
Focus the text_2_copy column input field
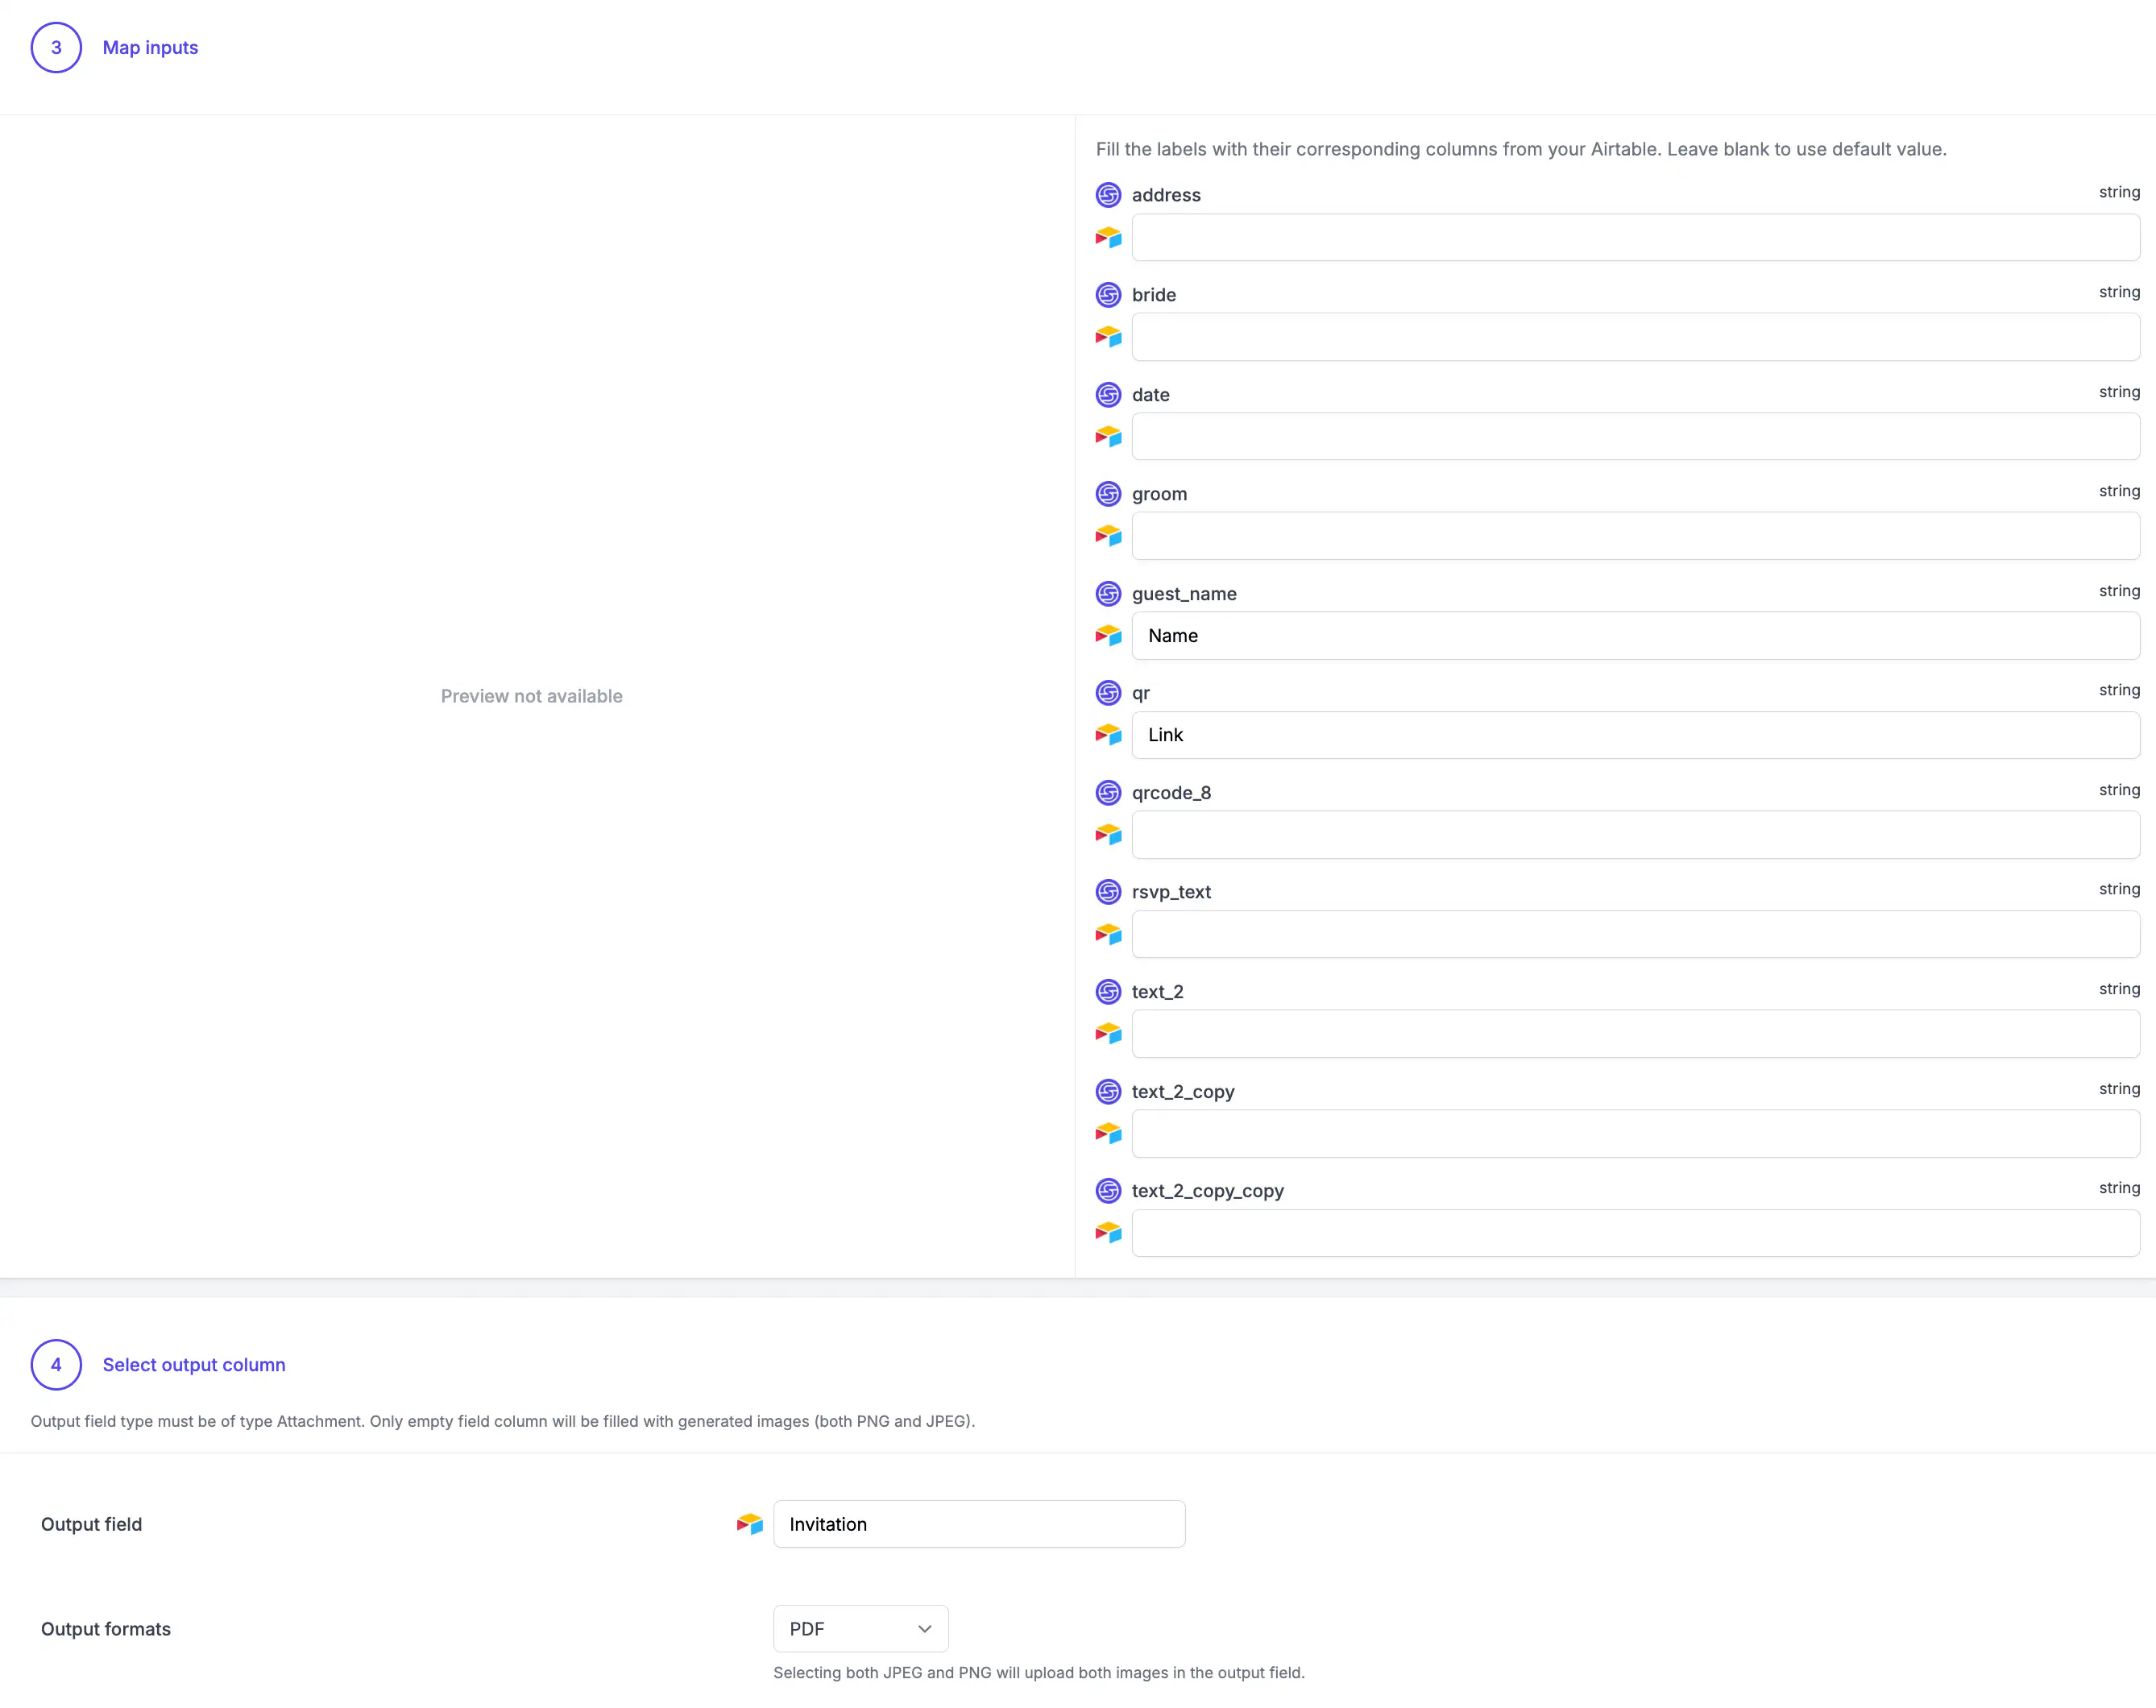tap(1635, 1134)
